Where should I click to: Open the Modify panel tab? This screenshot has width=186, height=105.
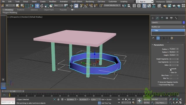[x=157, y=18]
